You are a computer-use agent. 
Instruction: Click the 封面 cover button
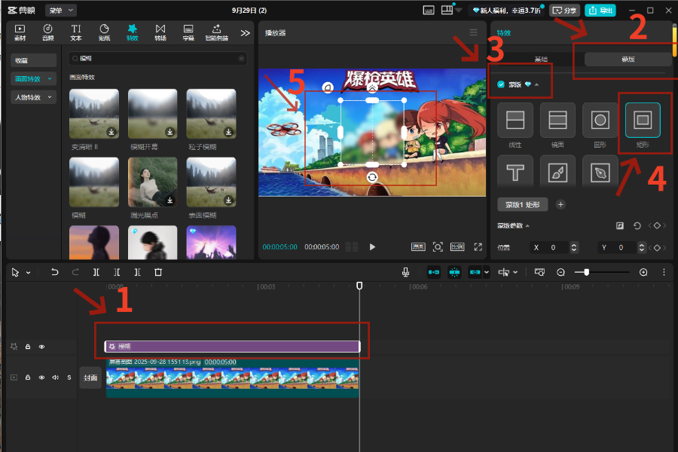tap(90, 377)
